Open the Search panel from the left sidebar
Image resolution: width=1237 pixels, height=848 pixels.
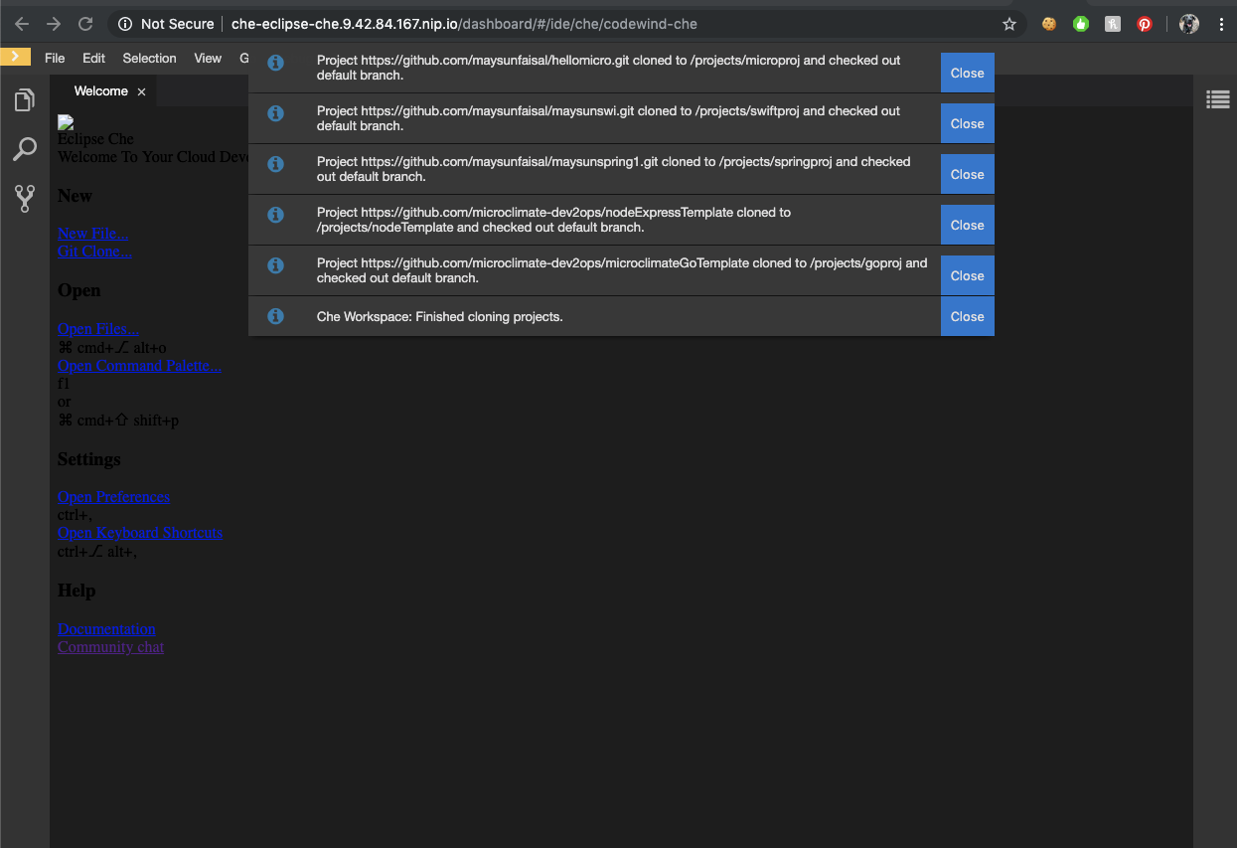pos(24,149)
